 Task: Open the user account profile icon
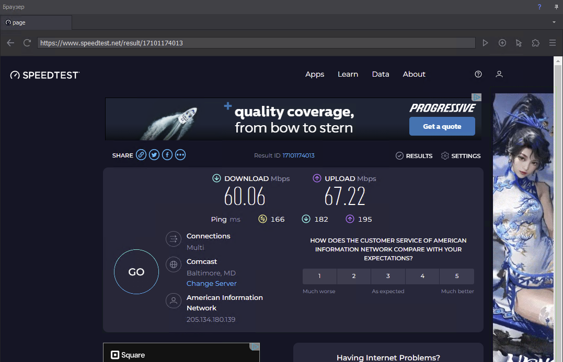(x=499, y=74)
